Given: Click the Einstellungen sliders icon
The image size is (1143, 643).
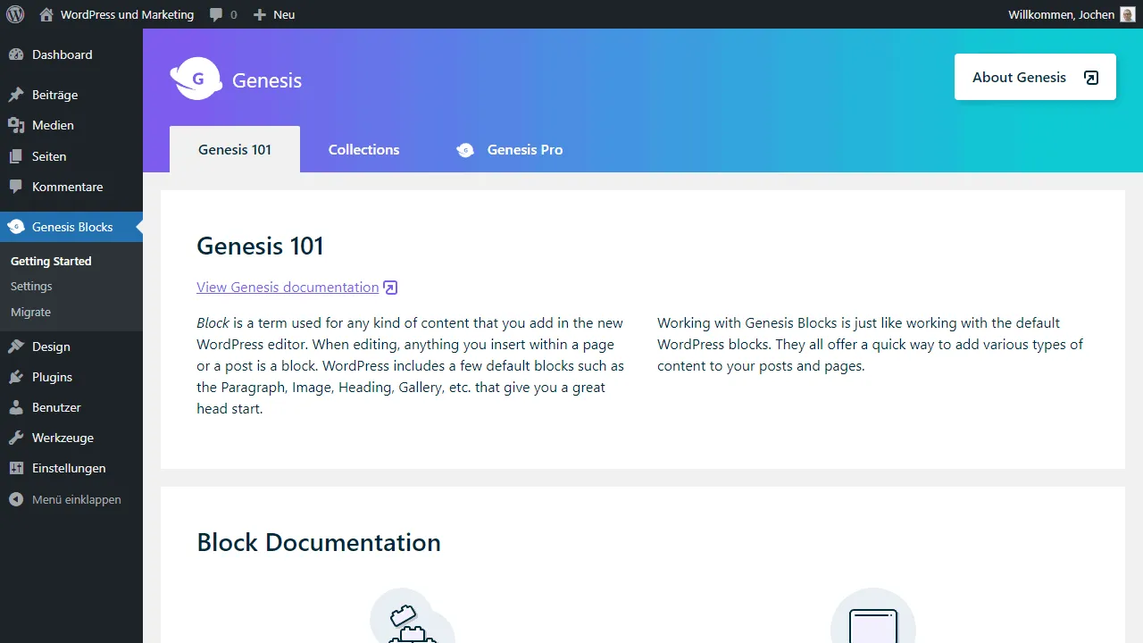Looking at the screenshot, I should (x=16, y=468).
